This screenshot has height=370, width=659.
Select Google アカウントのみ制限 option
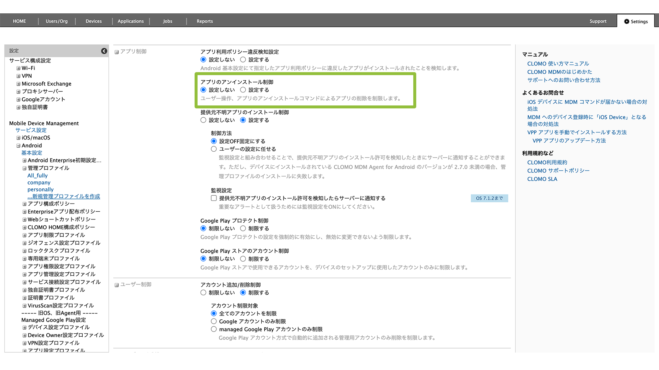214,322
